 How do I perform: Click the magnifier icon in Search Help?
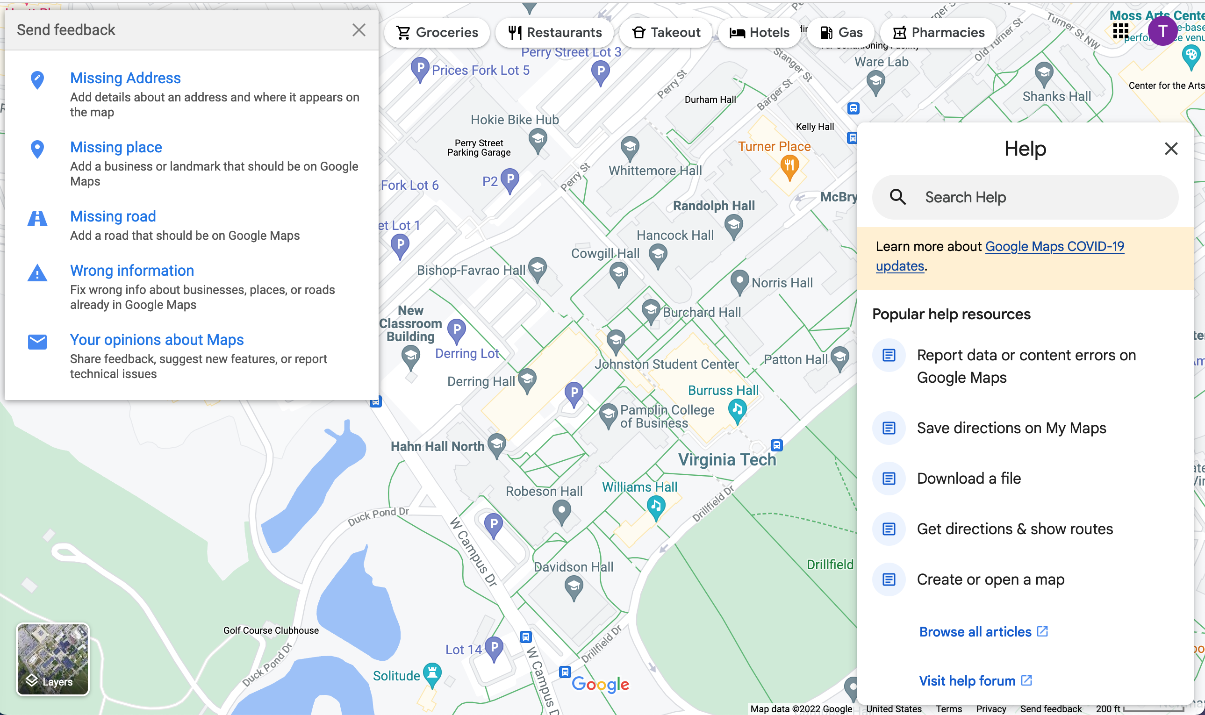(897, 197)
